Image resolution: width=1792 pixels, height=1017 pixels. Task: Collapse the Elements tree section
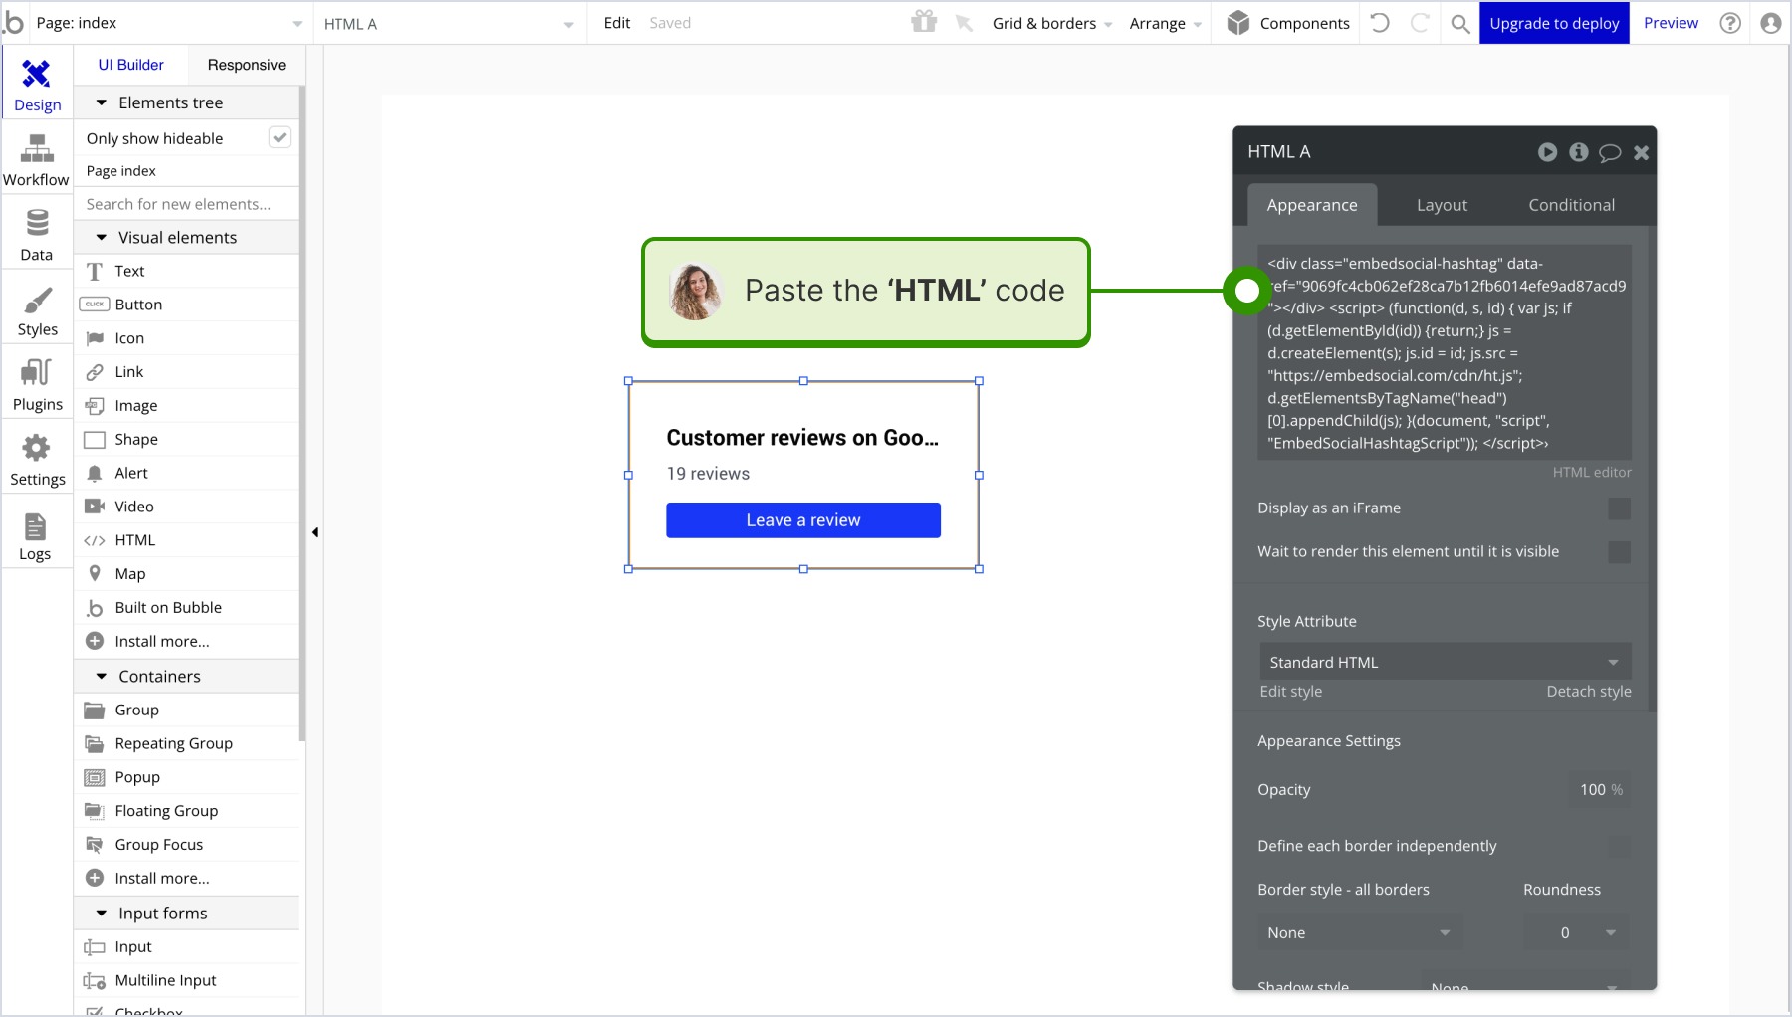[x=101, y=102]
